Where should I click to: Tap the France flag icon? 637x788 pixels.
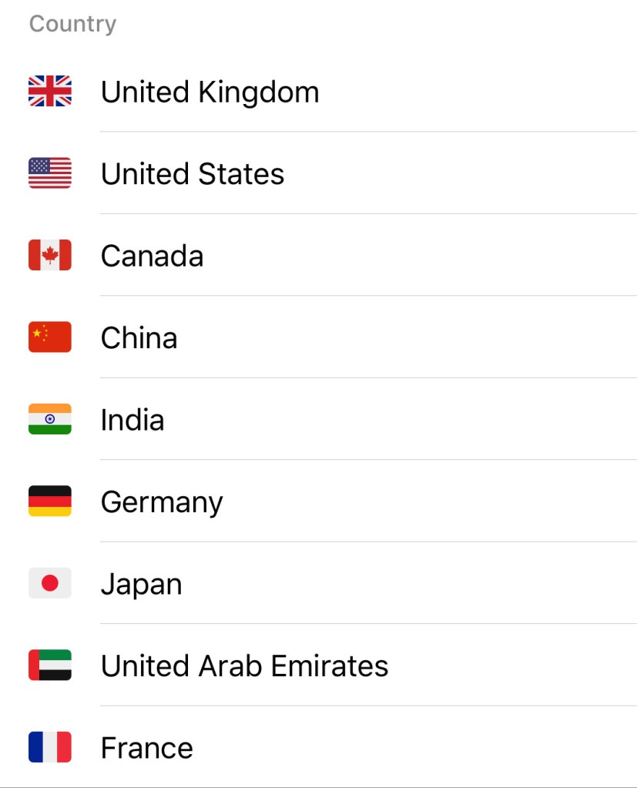(50, 747)
